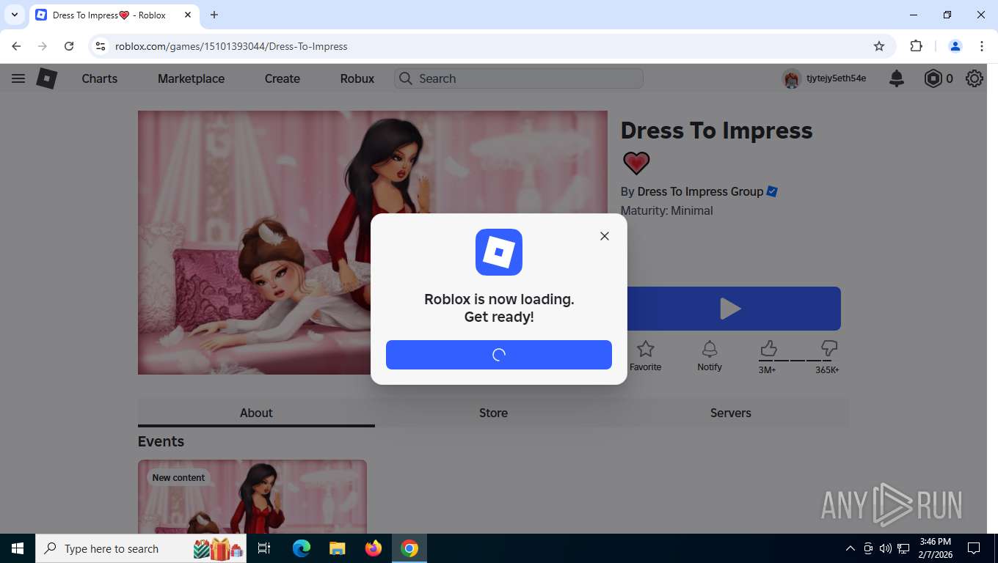
Task: Expand the tab search dropdown
Action: (14, 15)
